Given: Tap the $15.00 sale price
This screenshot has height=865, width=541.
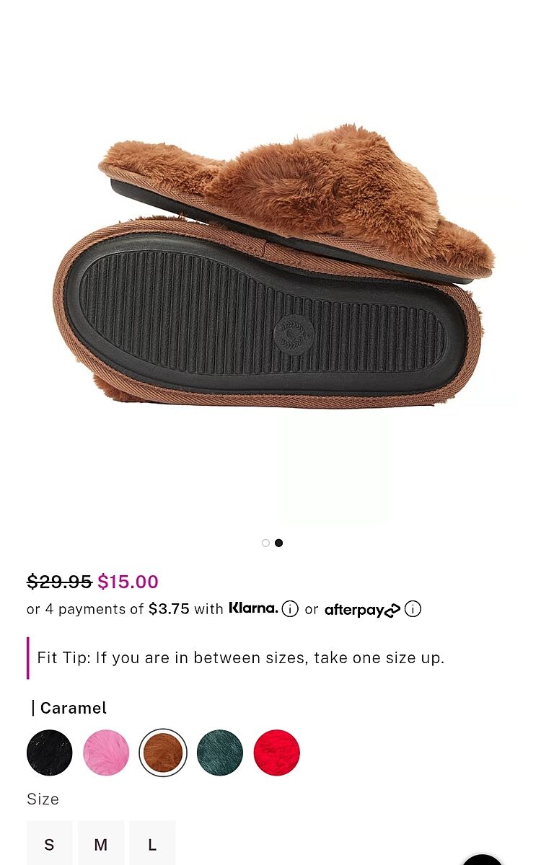Looking at the screenshot, I should point(128,581).
